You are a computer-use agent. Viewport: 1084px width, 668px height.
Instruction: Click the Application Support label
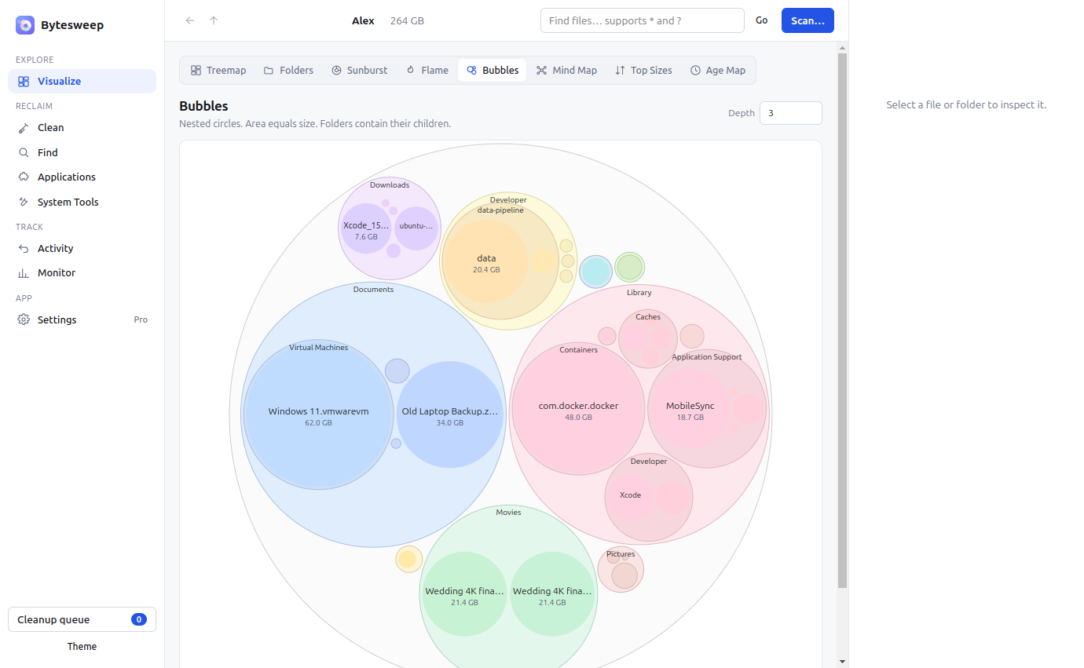click(707, 357)
